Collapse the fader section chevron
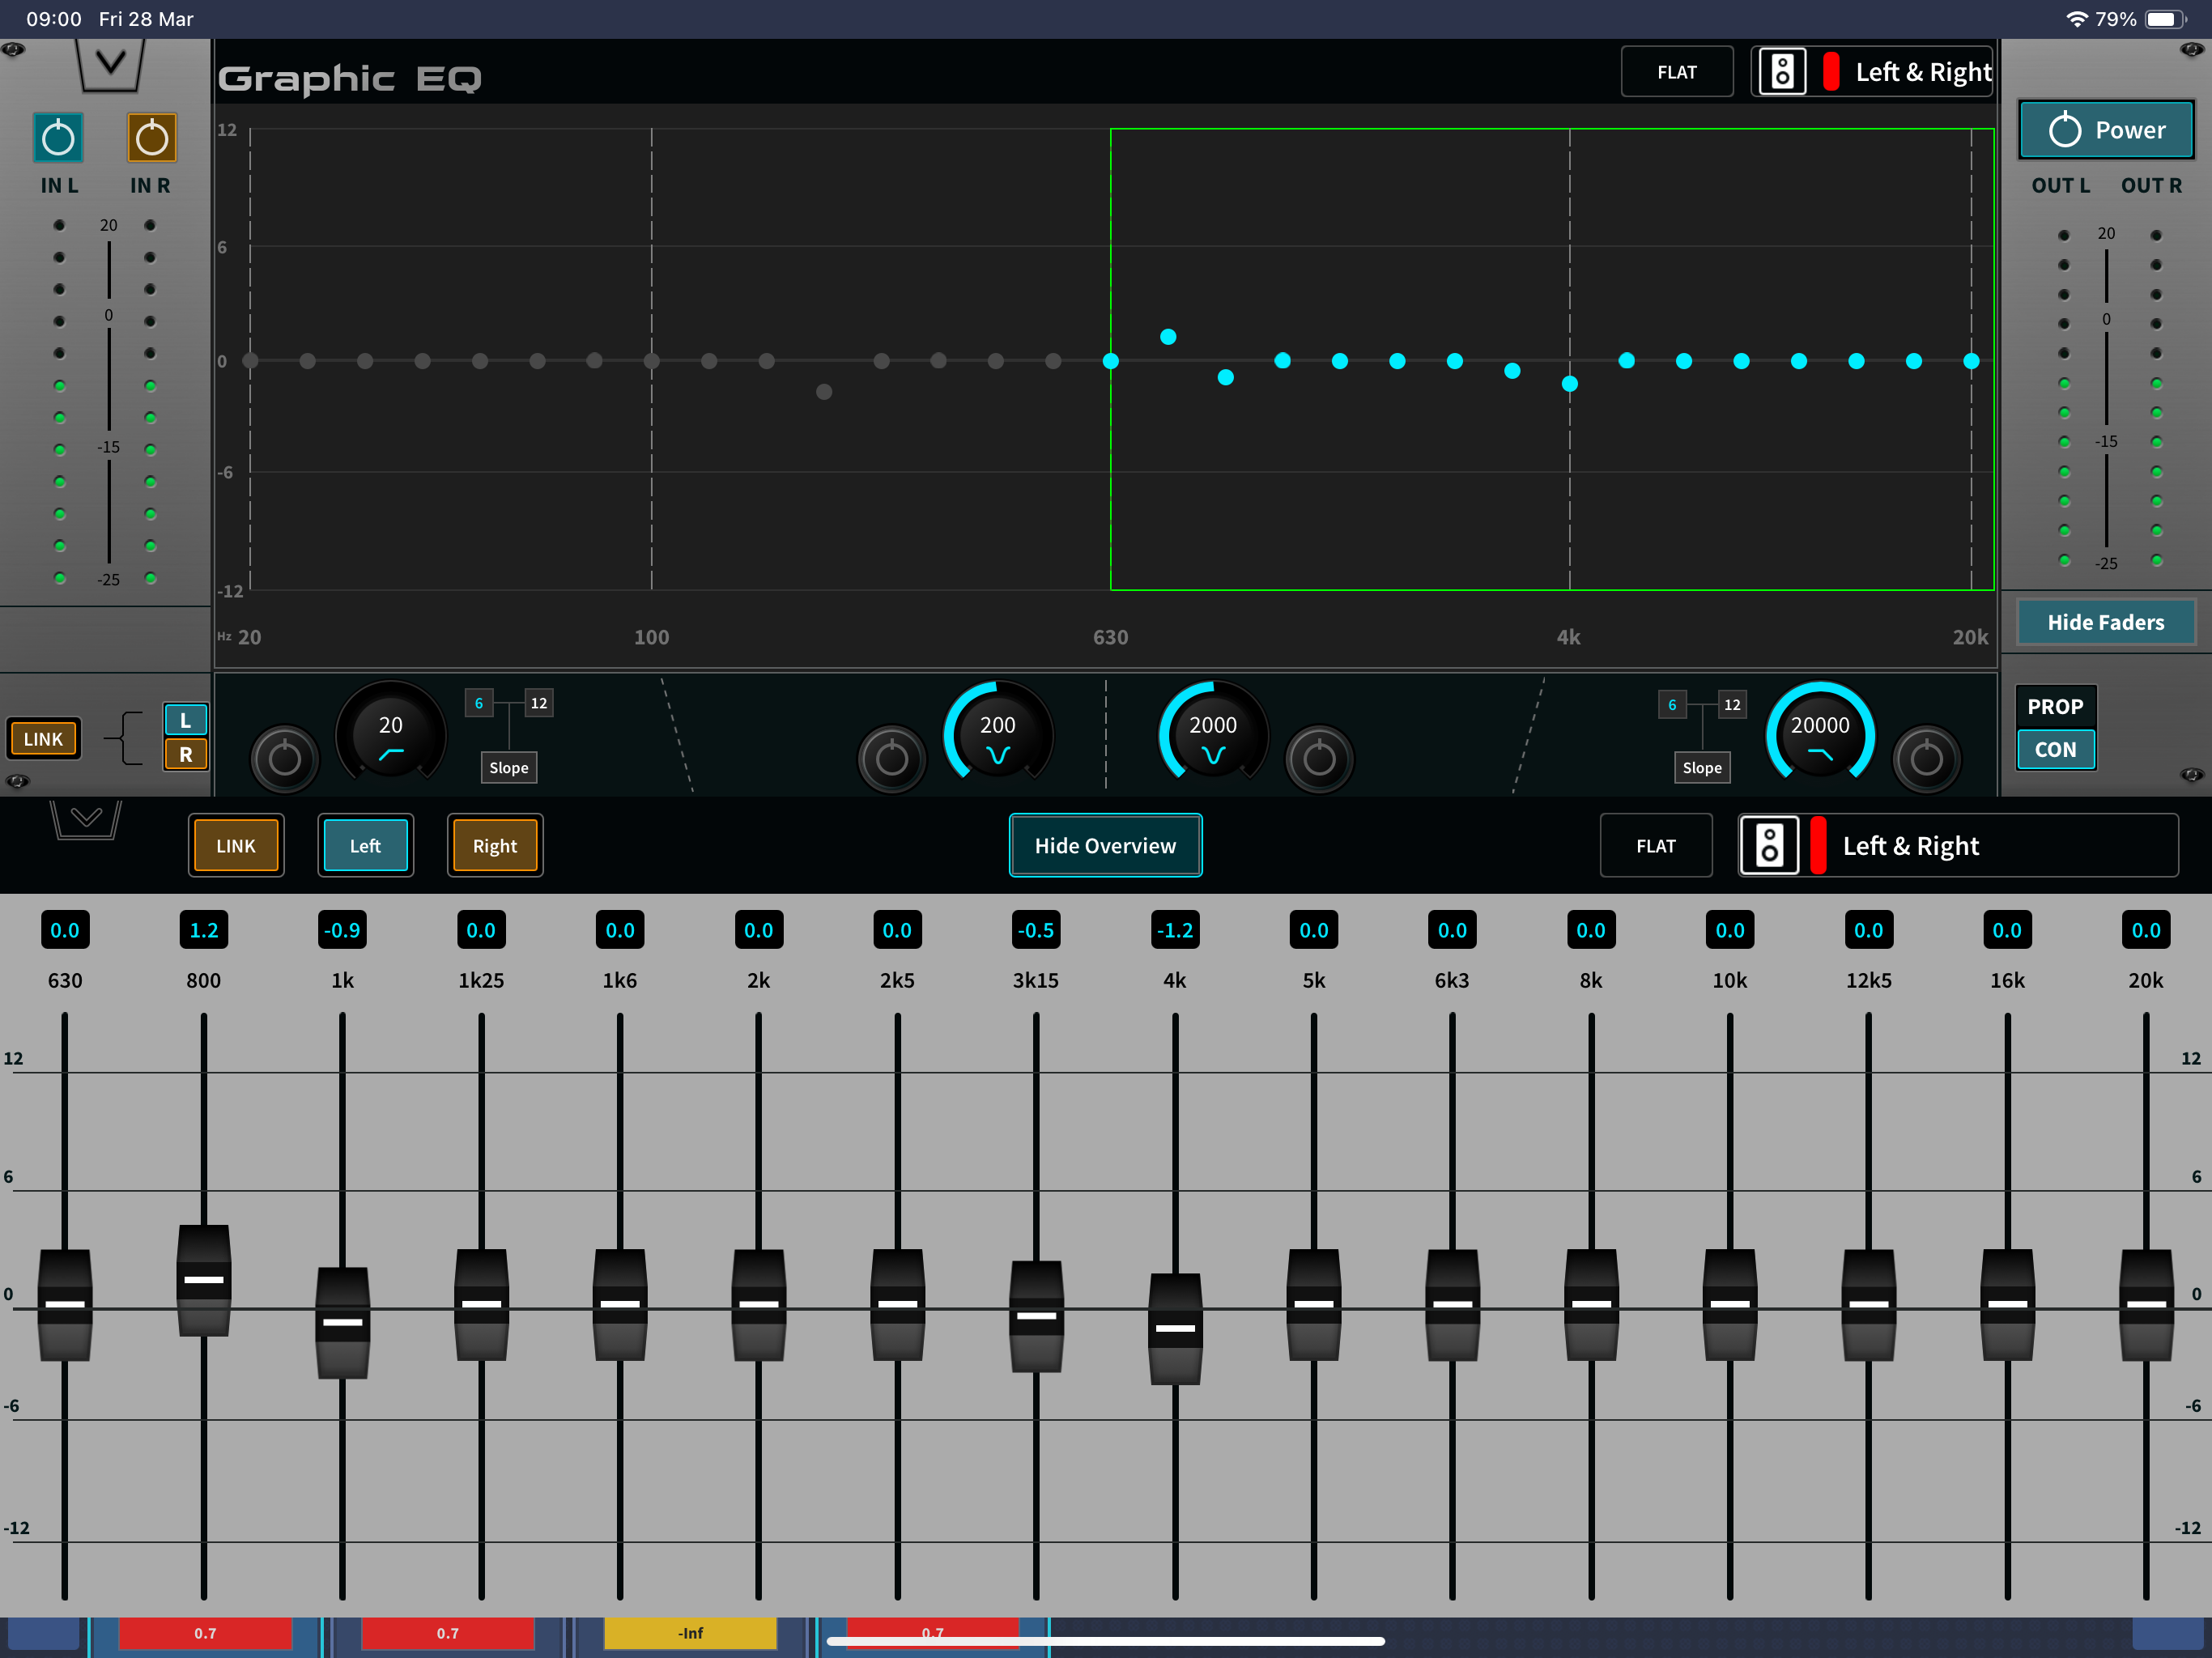2212x1658 pixels. pos(86,819)
